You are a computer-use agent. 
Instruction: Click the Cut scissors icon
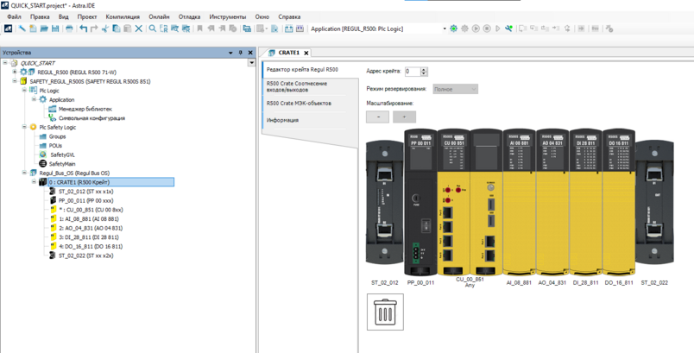point(105,28)
